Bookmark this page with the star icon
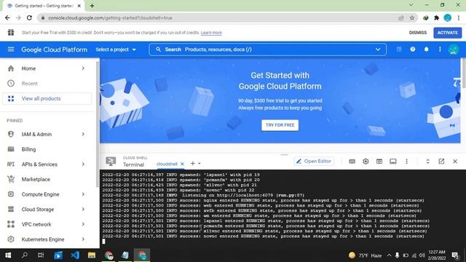 (x=412, y=17)
